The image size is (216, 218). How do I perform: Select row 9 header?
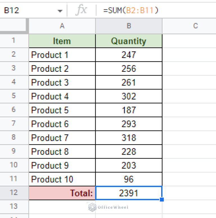(x=14, y=152)
